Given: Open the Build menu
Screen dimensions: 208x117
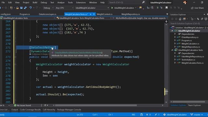Looking at the screenshot, I should click(35, 2).
